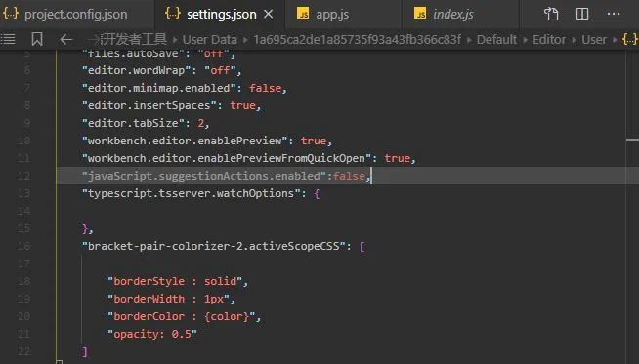Click the "bracket-pair-colorizer-2.activeScopeCSS" key
Screen dimensions: 639x364
(214, 246)
